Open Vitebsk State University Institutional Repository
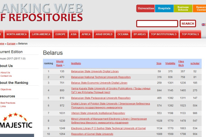 coord(98,113)
